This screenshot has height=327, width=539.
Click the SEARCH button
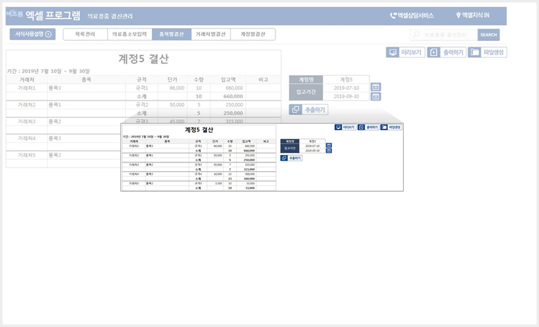tap(489, 35)
